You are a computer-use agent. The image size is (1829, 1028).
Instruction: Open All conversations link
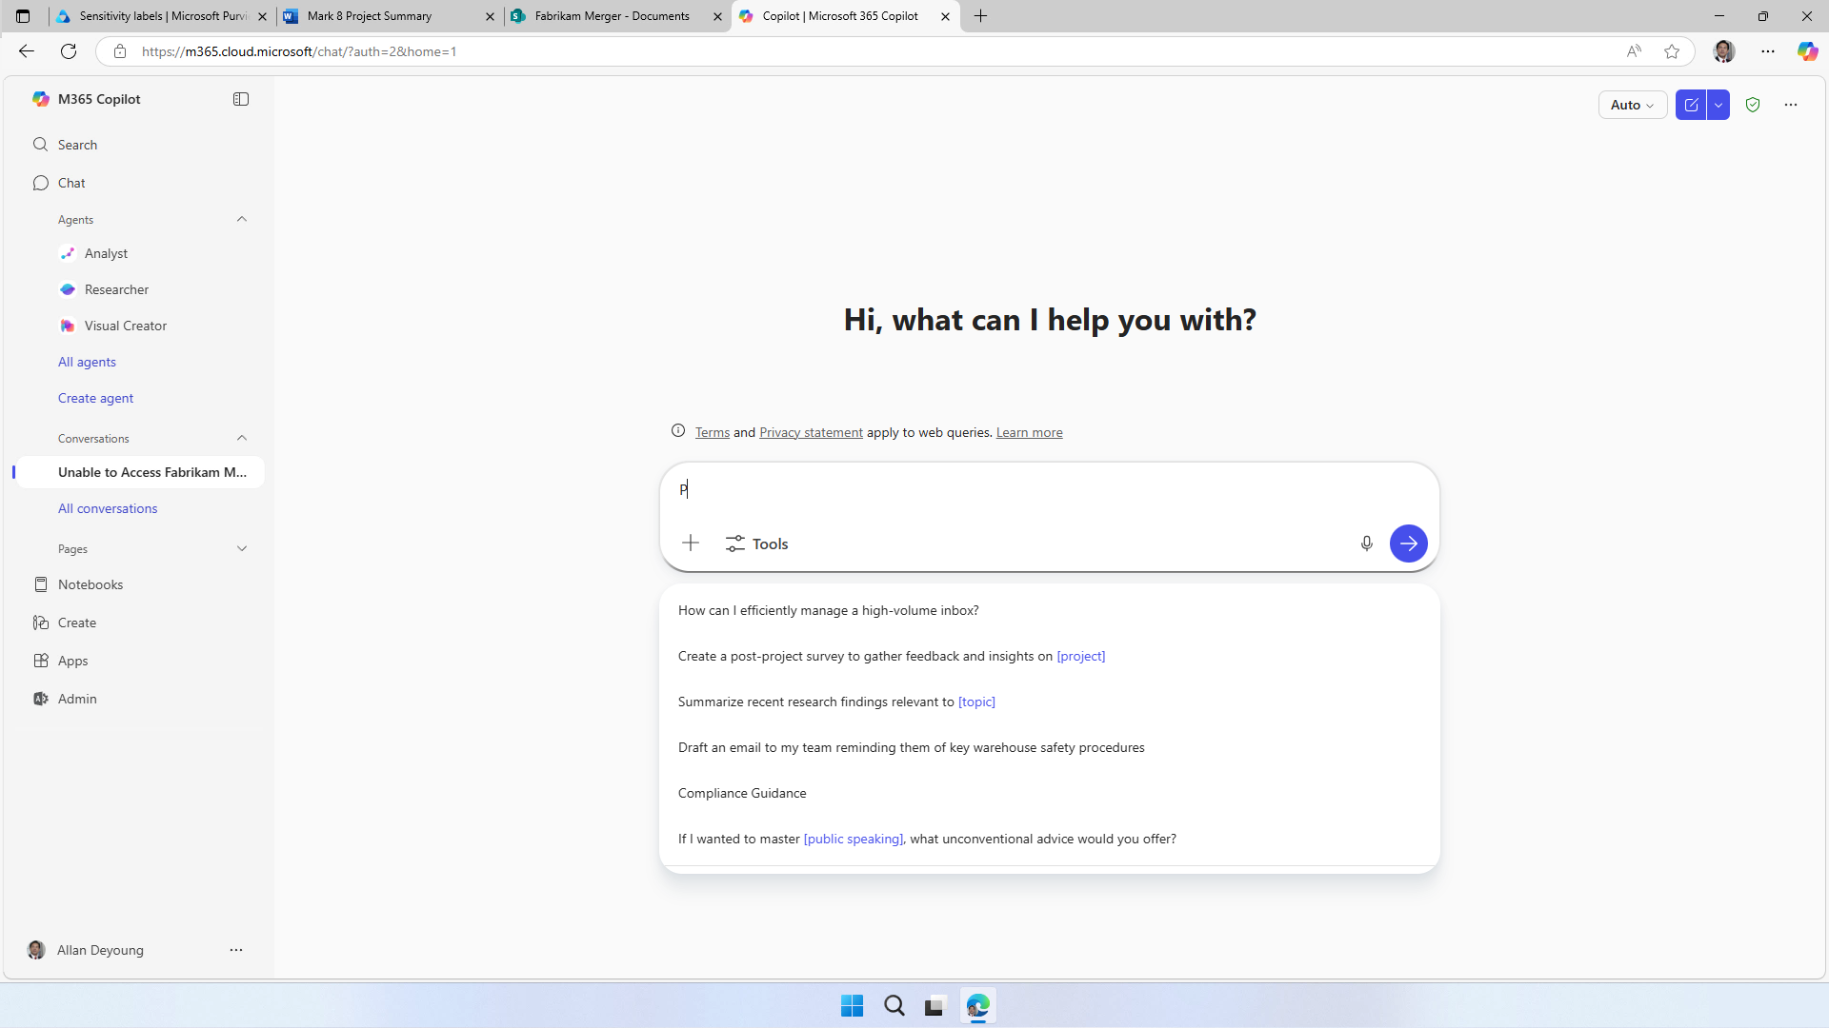click(108, 508)
